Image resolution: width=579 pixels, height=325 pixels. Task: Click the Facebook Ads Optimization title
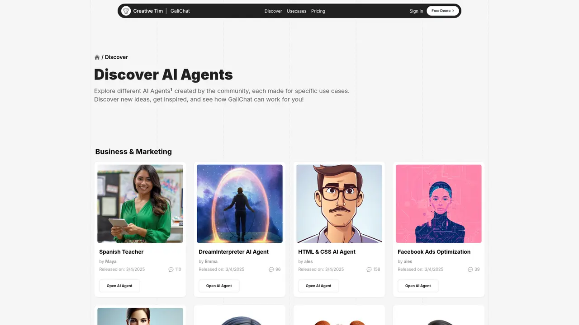(434, 252)
